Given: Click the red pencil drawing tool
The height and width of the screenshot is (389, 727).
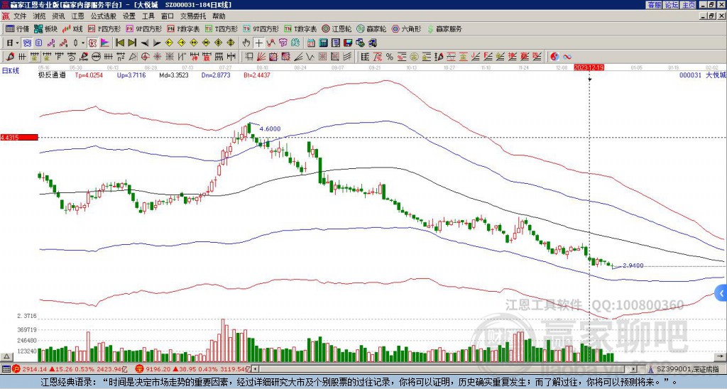Looking at the screenshot, I should click(10, 57).
